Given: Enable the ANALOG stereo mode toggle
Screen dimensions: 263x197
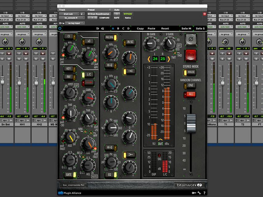Looking at the screenshot, I should [190, 72].
